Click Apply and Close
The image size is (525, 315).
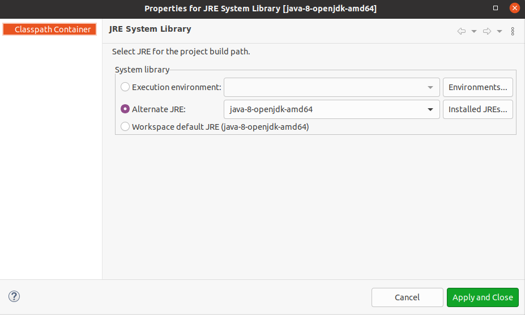coord(483,297)
